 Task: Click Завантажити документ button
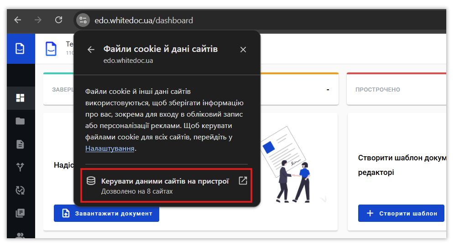click(x=107, y=213)
